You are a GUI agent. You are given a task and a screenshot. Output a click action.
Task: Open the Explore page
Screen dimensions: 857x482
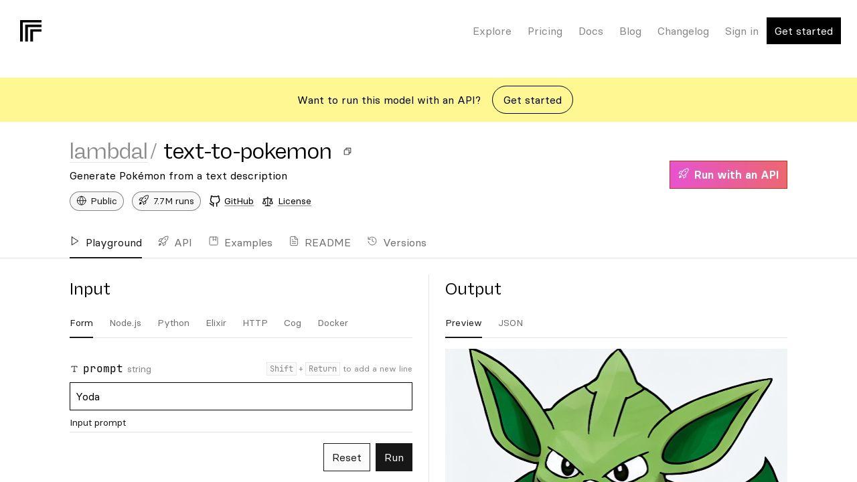click(492, 31)
